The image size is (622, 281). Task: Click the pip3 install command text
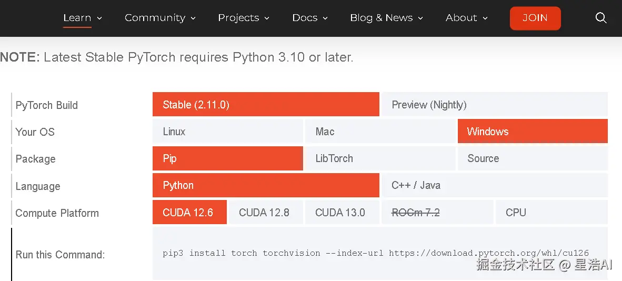tap(376, 253)
